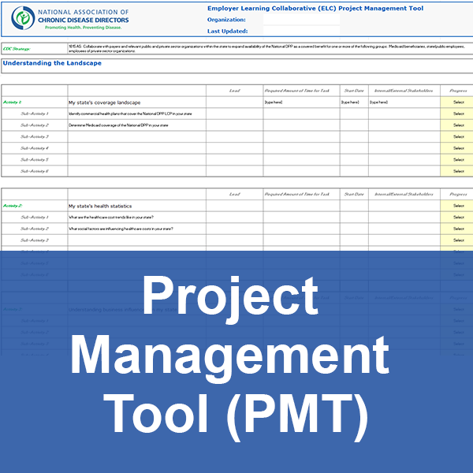Image resolution: width=473 pixels, height=473 pixels.
Task: Select the 'Identify commercial health plans' sub-activity cell
Action: [137, 114]
